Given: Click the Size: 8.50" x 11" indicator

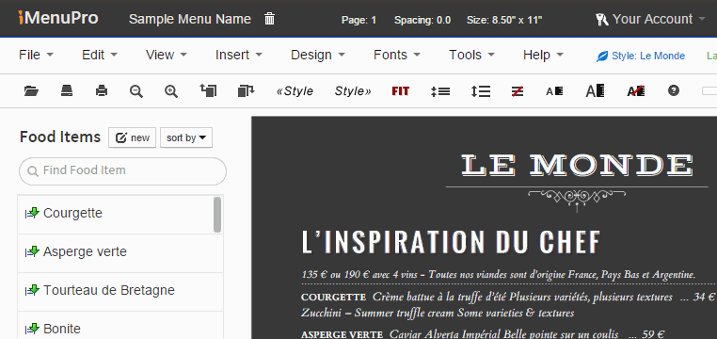Looking at the screenshot, I should pyautogui.click(x=504, y=20).
